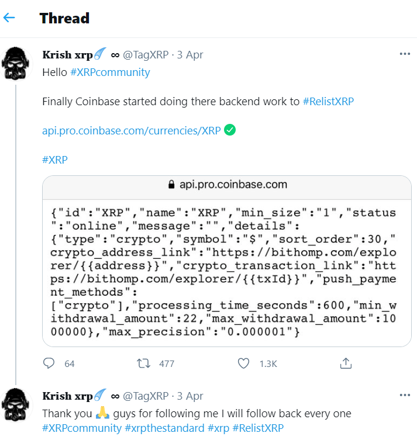The image size is (417, 440).
Task: Open the #RelistXRP hashtag in first tweet
Action: click(x=328, y=102)
